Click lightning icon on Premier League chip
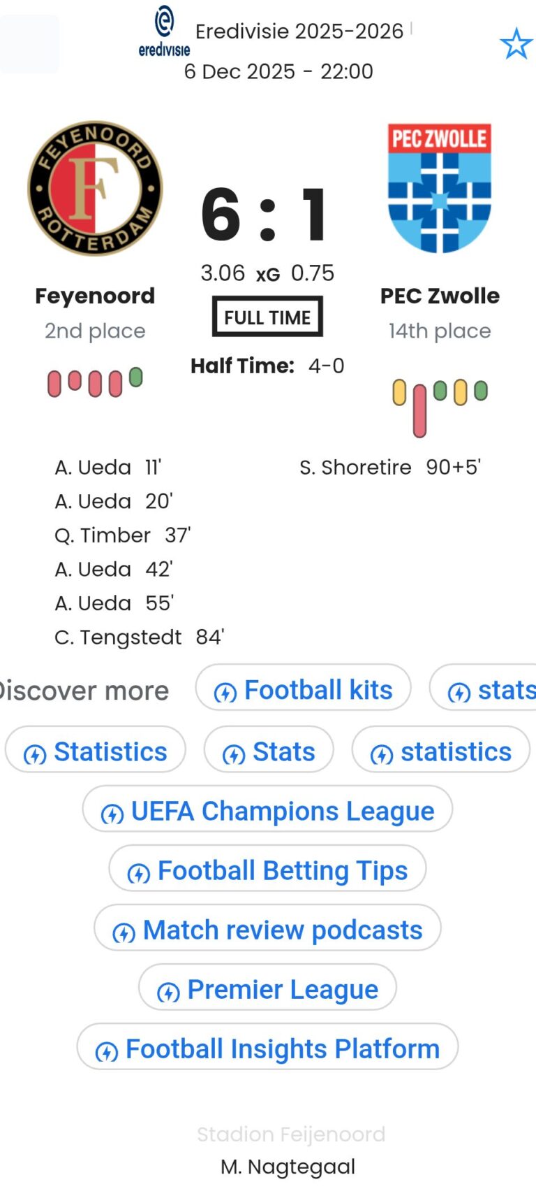Viewport: 536px width, 1189px height. pos(168,991)
